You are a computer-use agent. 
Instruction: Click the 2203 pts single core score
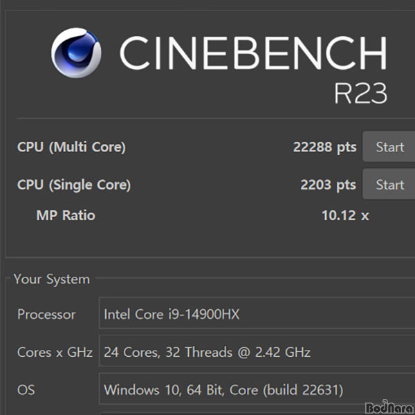click(x=328, y=185)
